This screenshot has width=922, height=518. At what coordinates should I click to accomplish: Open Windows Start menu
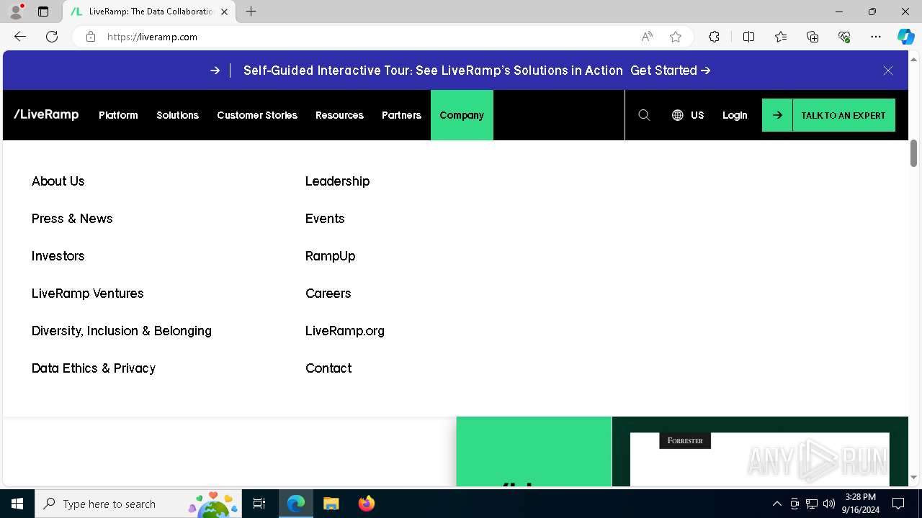point(17,504)
